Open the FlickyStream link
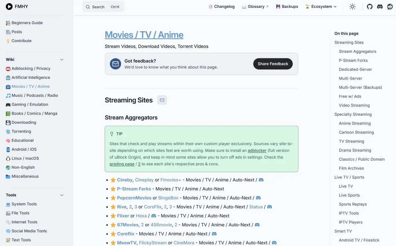The height and width of the screenshot is (246, 396). pos(153,243)
